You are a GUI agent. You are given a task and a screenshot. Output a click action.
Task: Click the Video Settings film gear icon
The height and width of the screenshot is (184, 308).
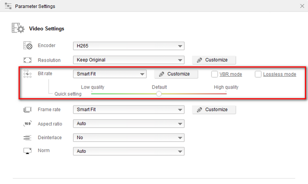(17, 29)
